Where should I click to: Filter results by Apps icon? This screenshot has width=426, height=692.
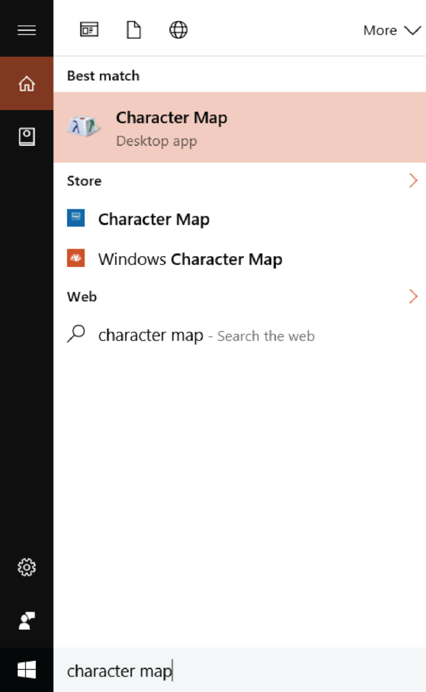tap(89, 30)
